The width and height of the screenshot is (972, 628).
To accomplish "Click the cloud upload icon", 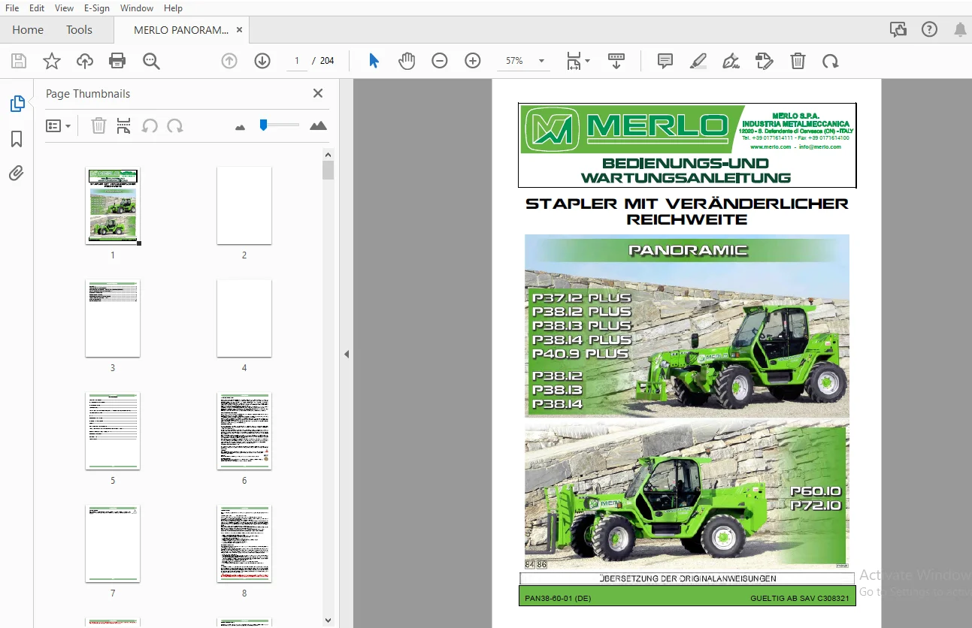I will [85, 61].
